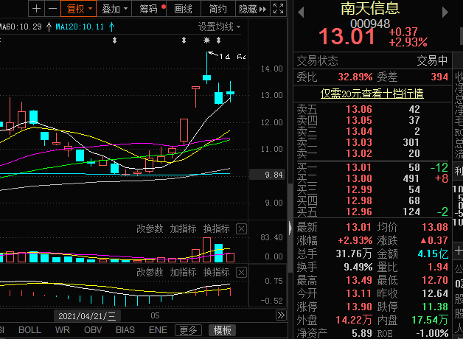Zoom in chart with plus button

[x=36, y=9]
